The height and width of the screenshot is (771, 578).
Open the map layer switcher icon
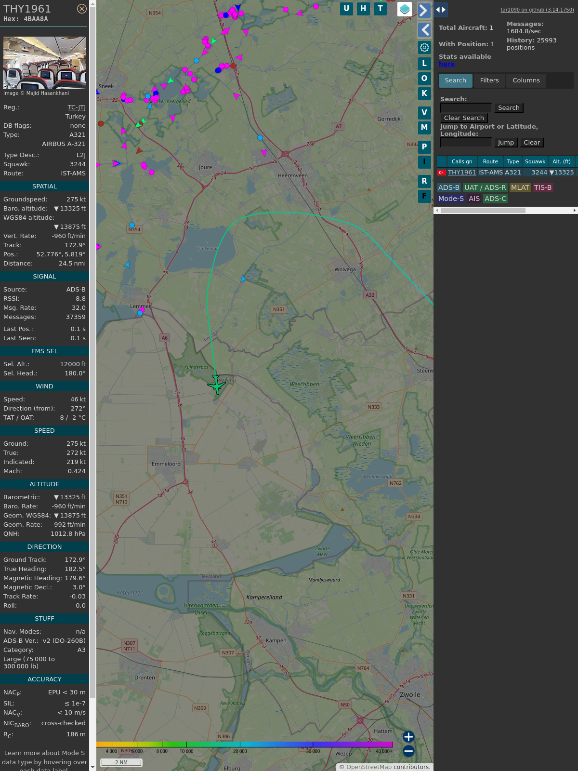[x=405, y=9]
